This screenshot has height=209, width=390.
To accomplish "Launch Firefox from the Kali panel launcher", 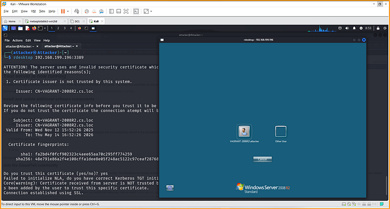I will click(34, 28).
